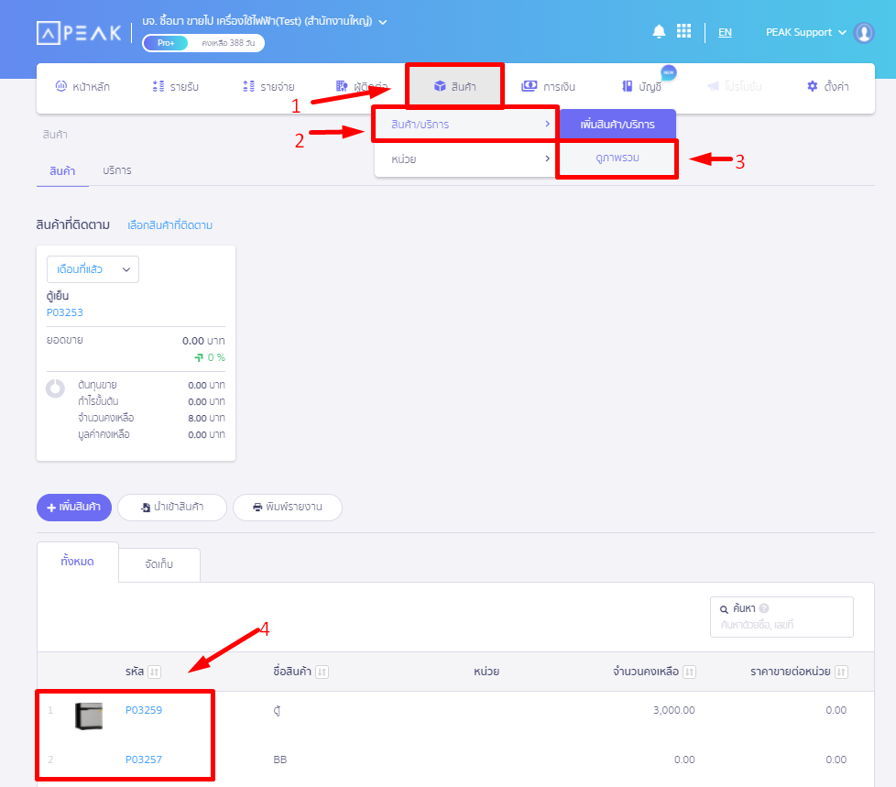896x787 pixels.
Task: Switch to the จัดเก็บ tab
Action: pos(158,565)
